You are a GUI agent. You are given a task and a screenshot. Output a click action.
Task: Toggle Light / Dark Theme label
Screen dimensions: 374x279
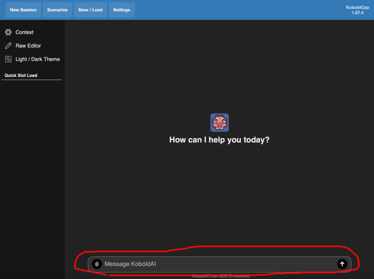38,59
